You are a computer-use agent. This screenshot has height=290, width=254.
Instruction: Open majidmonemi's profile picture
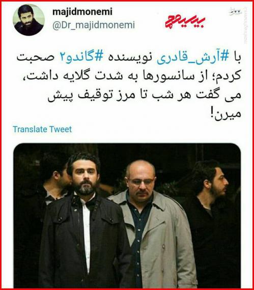coord(29,20)
